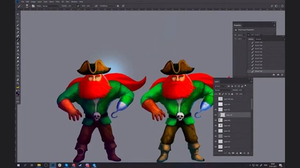
Task: Open the Windows Start menu
Action: (18, 165)
